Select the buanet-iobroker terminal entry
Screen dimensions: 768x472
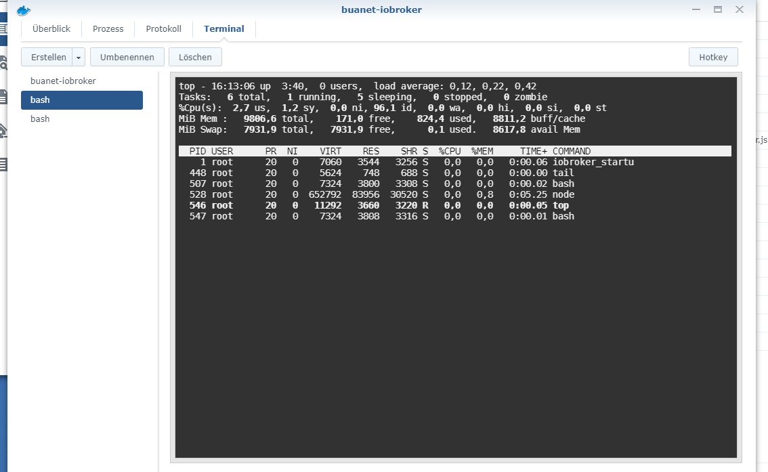(x=82, y=81)
